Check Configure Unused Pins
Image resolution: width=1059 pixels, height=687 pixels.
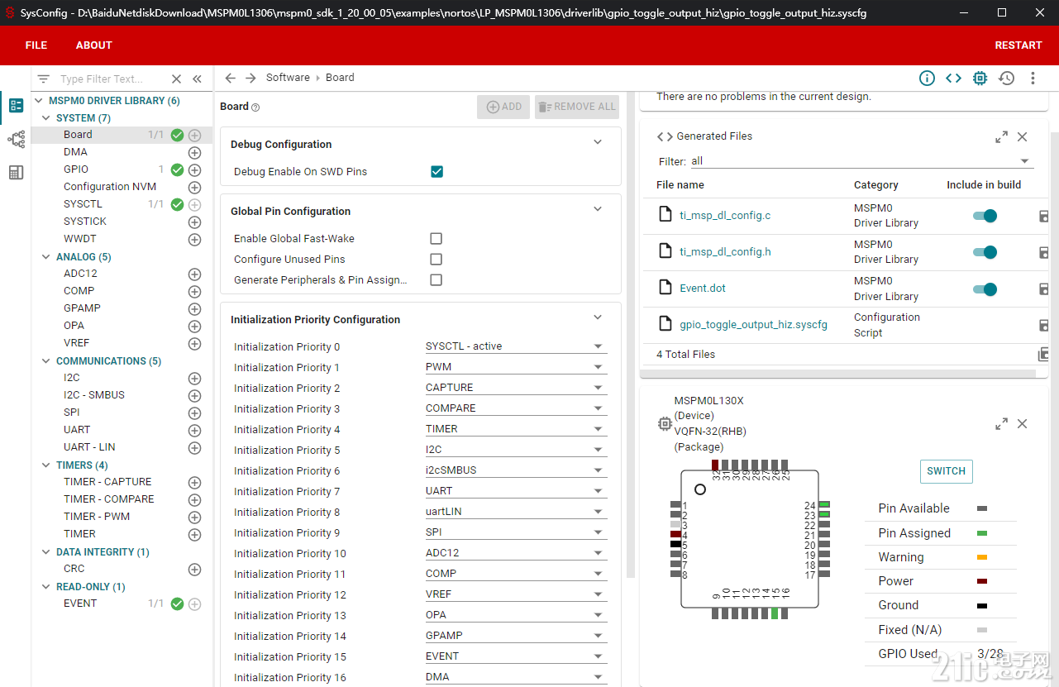(436, 259)
